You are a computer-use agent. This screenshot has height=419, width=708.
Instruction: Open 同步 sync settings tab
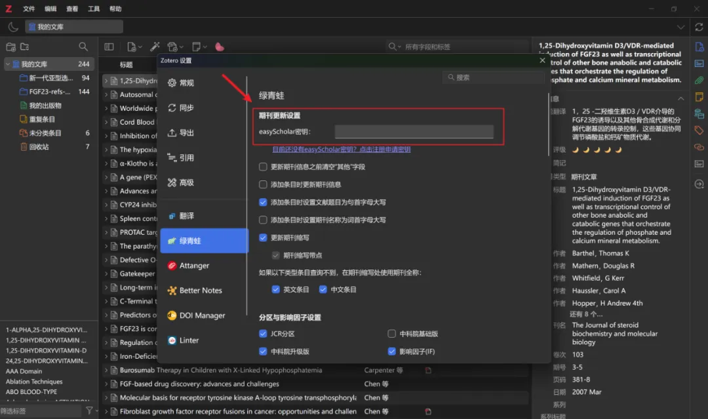[204, 108]
